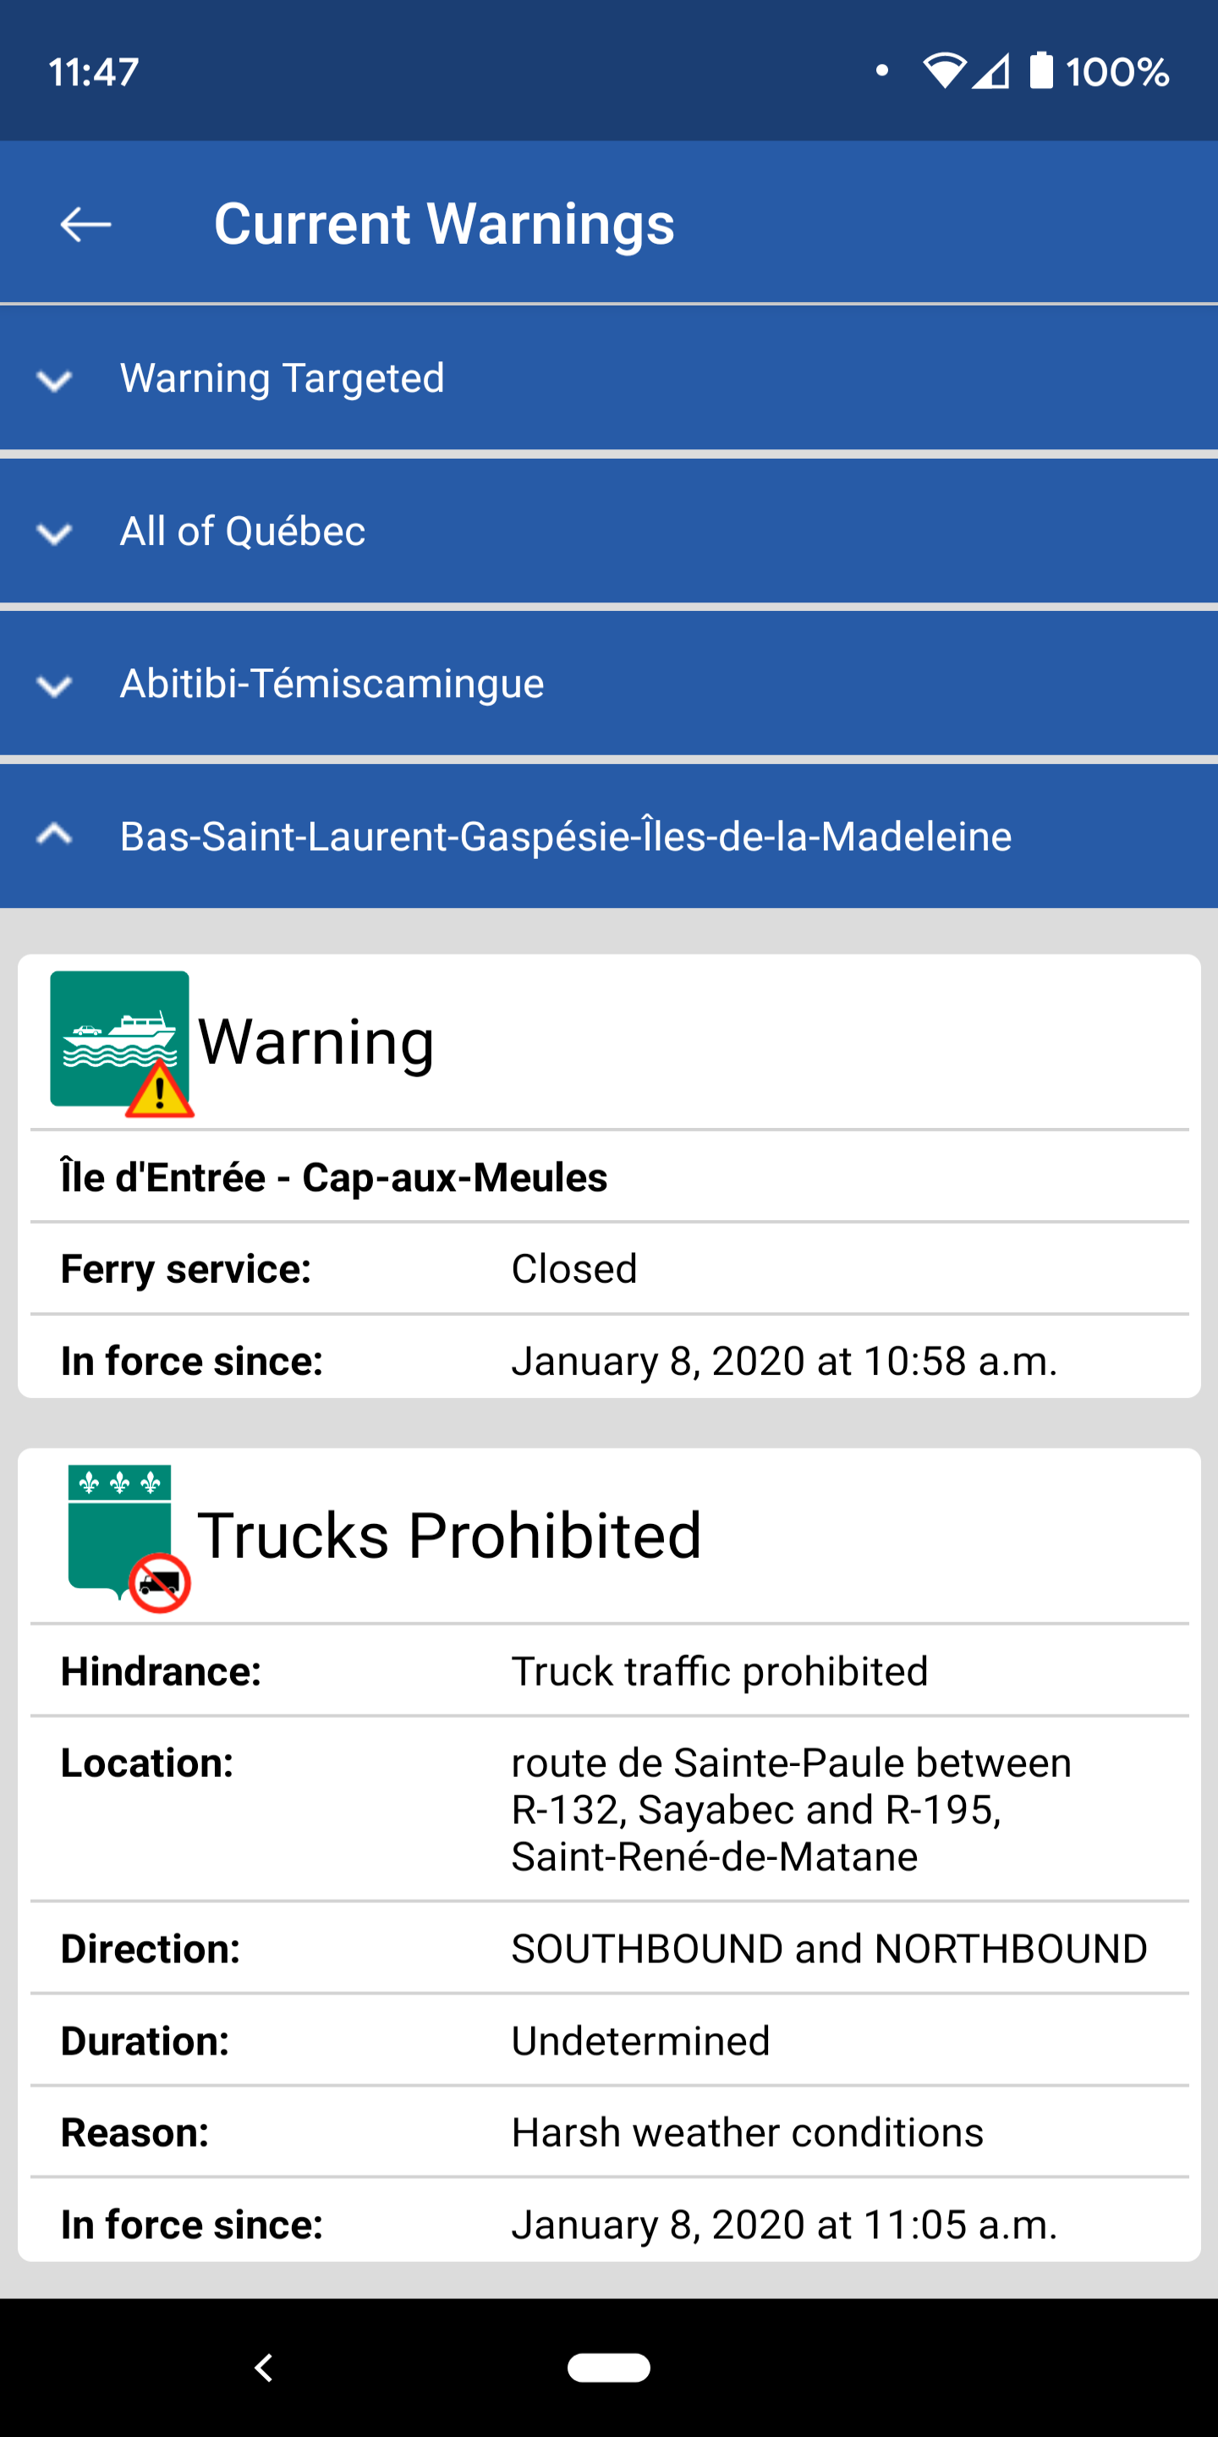The image size is (1218, 2437).
Task: Open the Trucks Prohibited card title
Action: pyautogui.click(x=449, y=1534)
